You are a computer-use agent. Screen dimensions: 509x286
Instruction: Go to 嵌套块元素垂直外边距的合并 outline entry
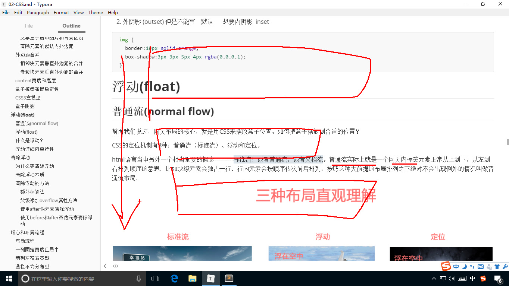(52, 72)
